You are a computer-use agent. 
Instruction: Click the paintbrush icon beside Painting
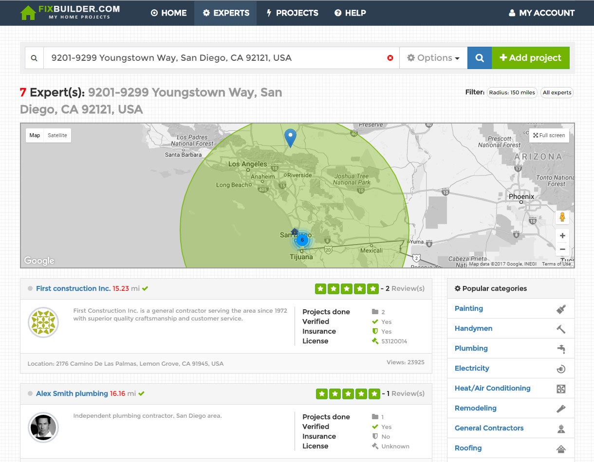click(x=561, y=309)
